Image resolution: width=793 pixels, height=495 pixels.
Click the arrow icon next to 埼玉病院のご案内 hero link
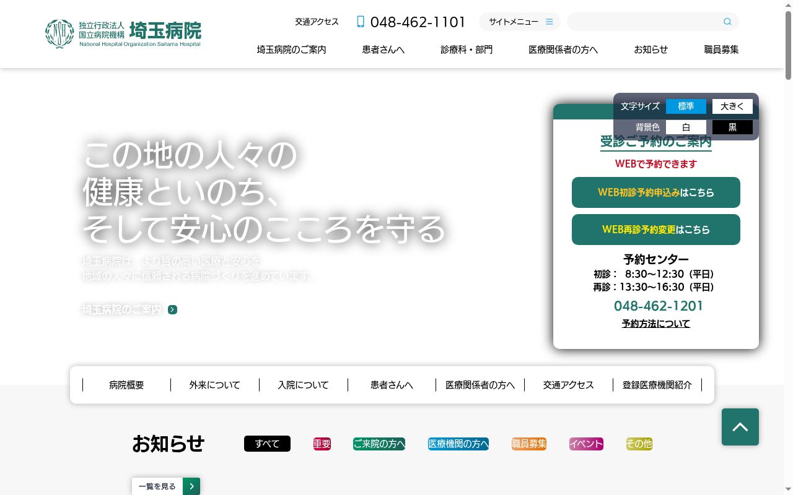click(173, 309)
